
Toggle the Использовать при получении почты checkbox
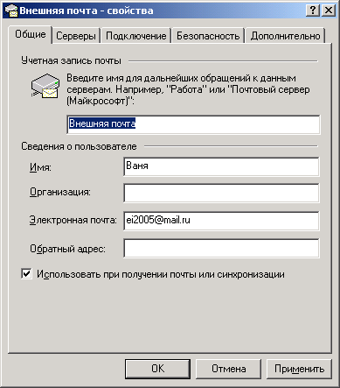point(26,274)
